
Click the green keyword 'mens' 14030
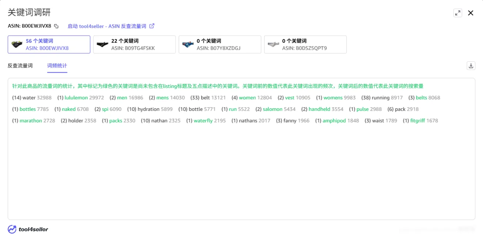[x=163, y=98]
